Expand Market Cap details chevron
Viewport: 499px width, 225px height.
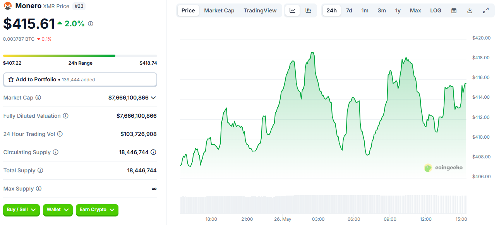pos(153,98)
